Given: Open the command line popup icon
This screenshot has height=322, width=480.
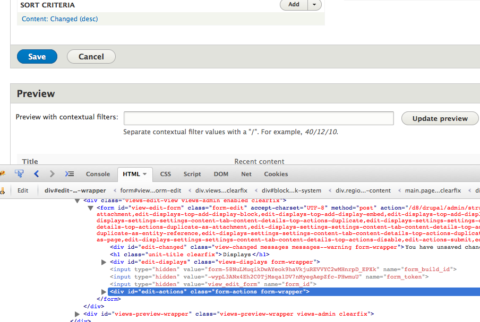Looking at the screenshot, I should [70, 173].
